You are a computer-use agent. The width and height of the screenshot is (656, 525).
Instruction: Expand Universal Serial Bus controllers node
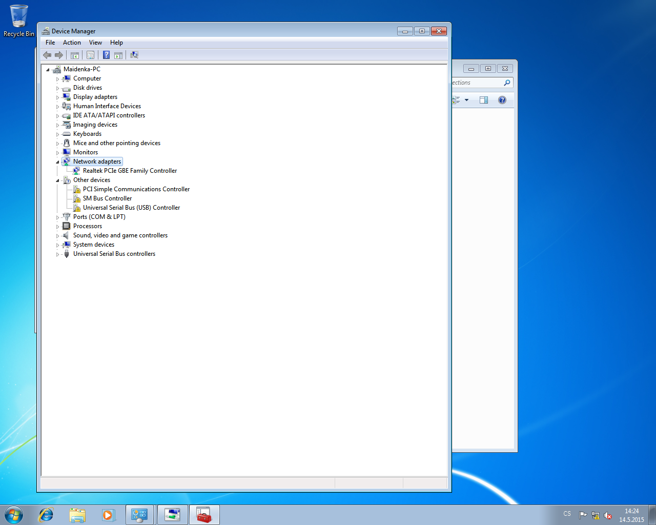click(x=57, y=254)
